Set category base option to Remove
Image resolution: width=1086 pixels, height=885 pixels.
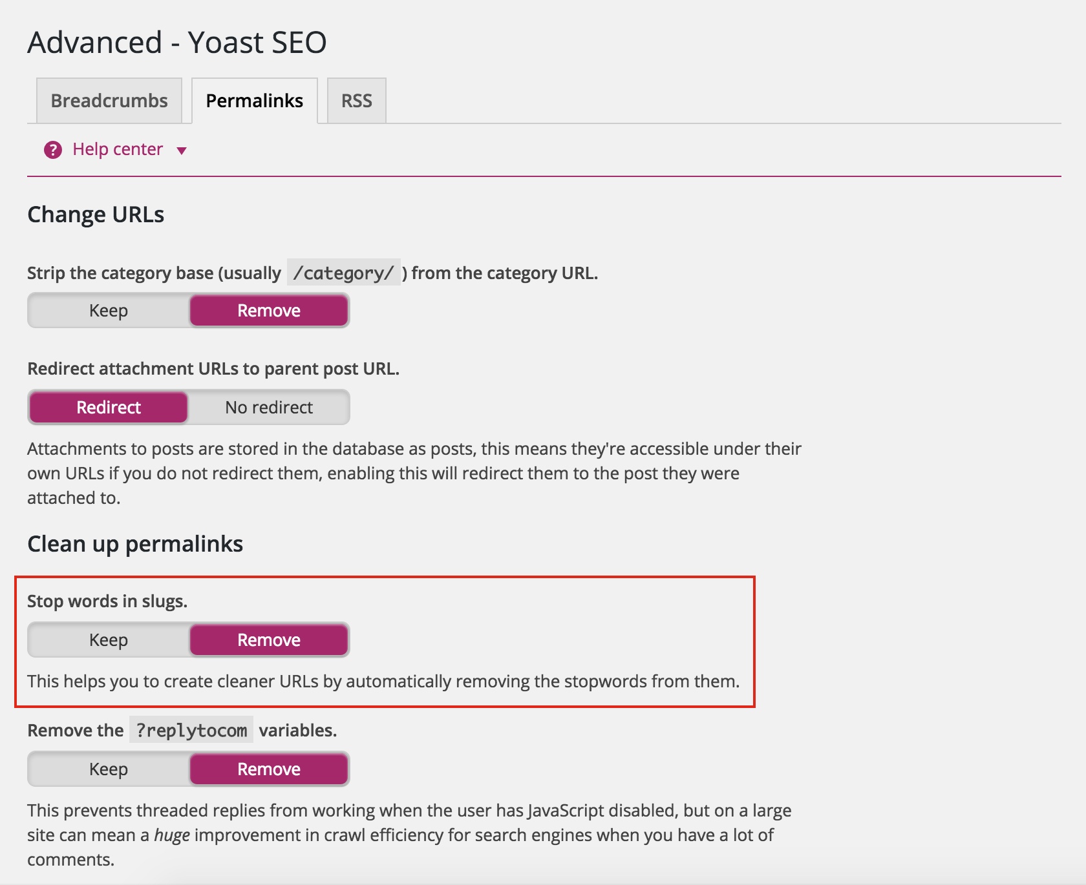tap(269, 311)
